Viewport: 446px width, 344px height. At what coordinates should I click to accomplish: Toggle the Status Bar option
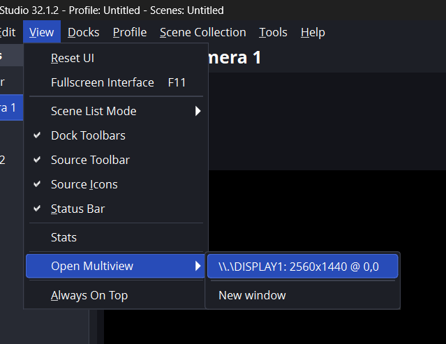[117, 209]
